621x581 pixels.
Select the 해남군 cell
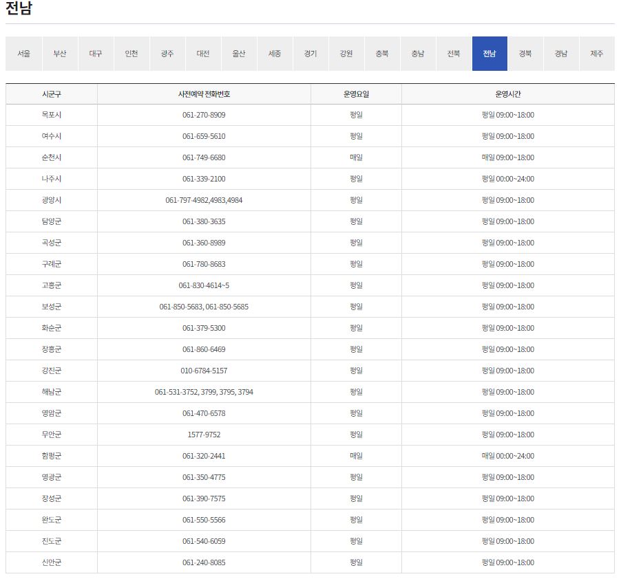[x=52, y=393]
